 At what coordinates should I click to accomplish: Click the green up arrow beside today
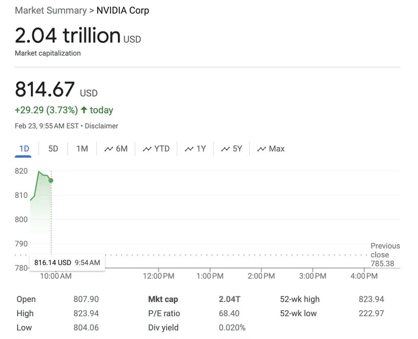(84, 110)
